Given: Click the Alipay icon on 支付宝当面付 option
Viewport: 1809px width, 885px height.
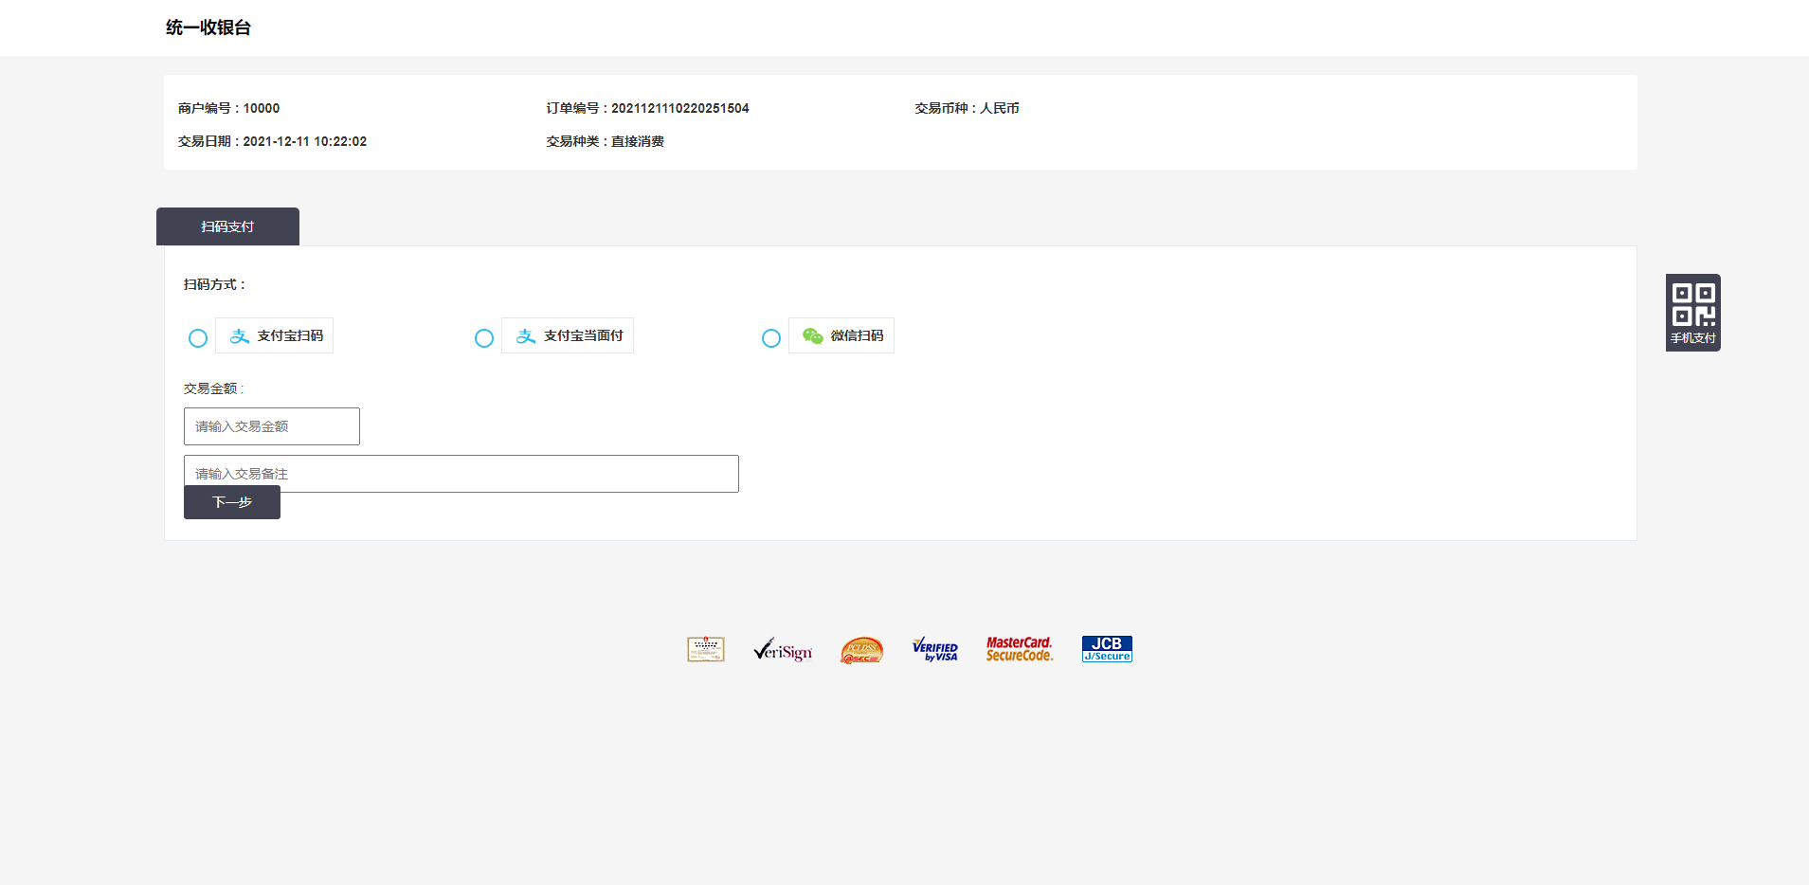Looking at the screenshot, I should point(525,335).
